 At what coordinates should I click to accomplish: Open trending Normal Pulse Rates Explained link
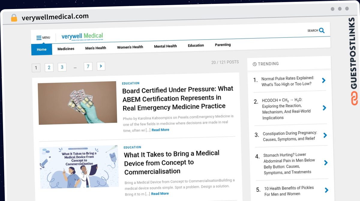(x=288, y=81)
